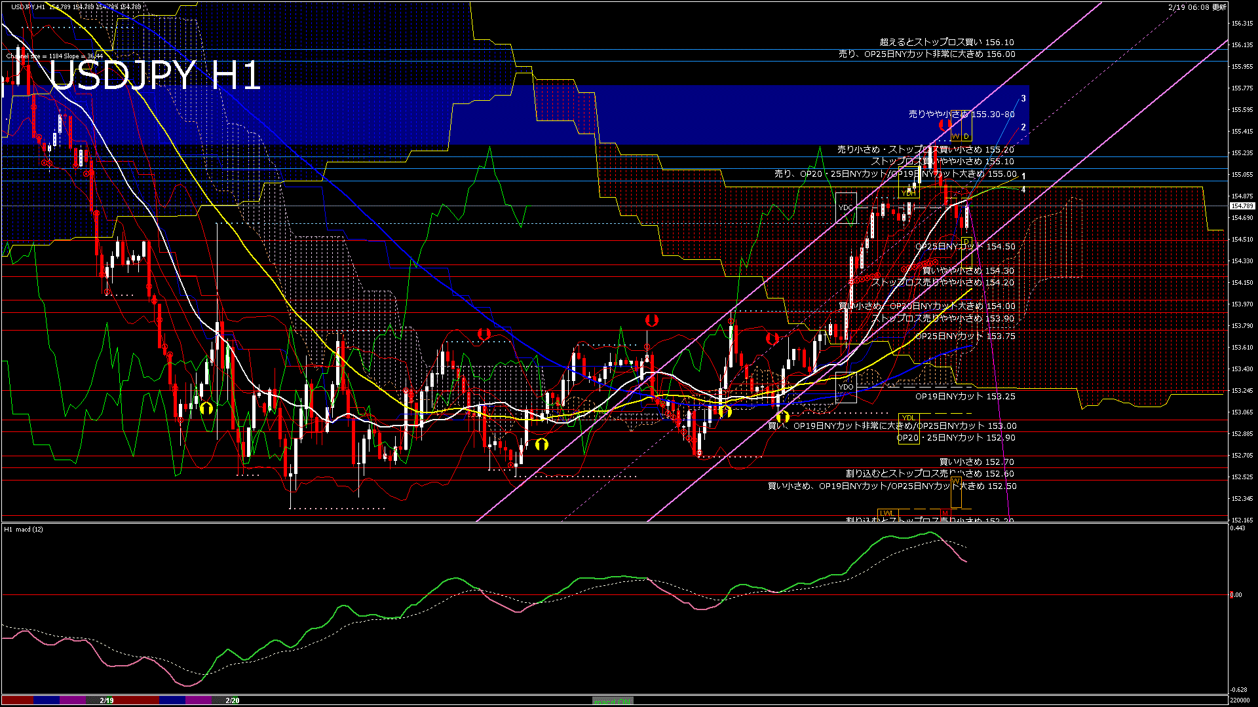
Task: Click the highlighted 154.789 price tag on the axis
Action: (1242, 206)
